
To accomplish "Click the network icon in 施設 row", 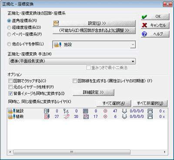I will (124, 111).
